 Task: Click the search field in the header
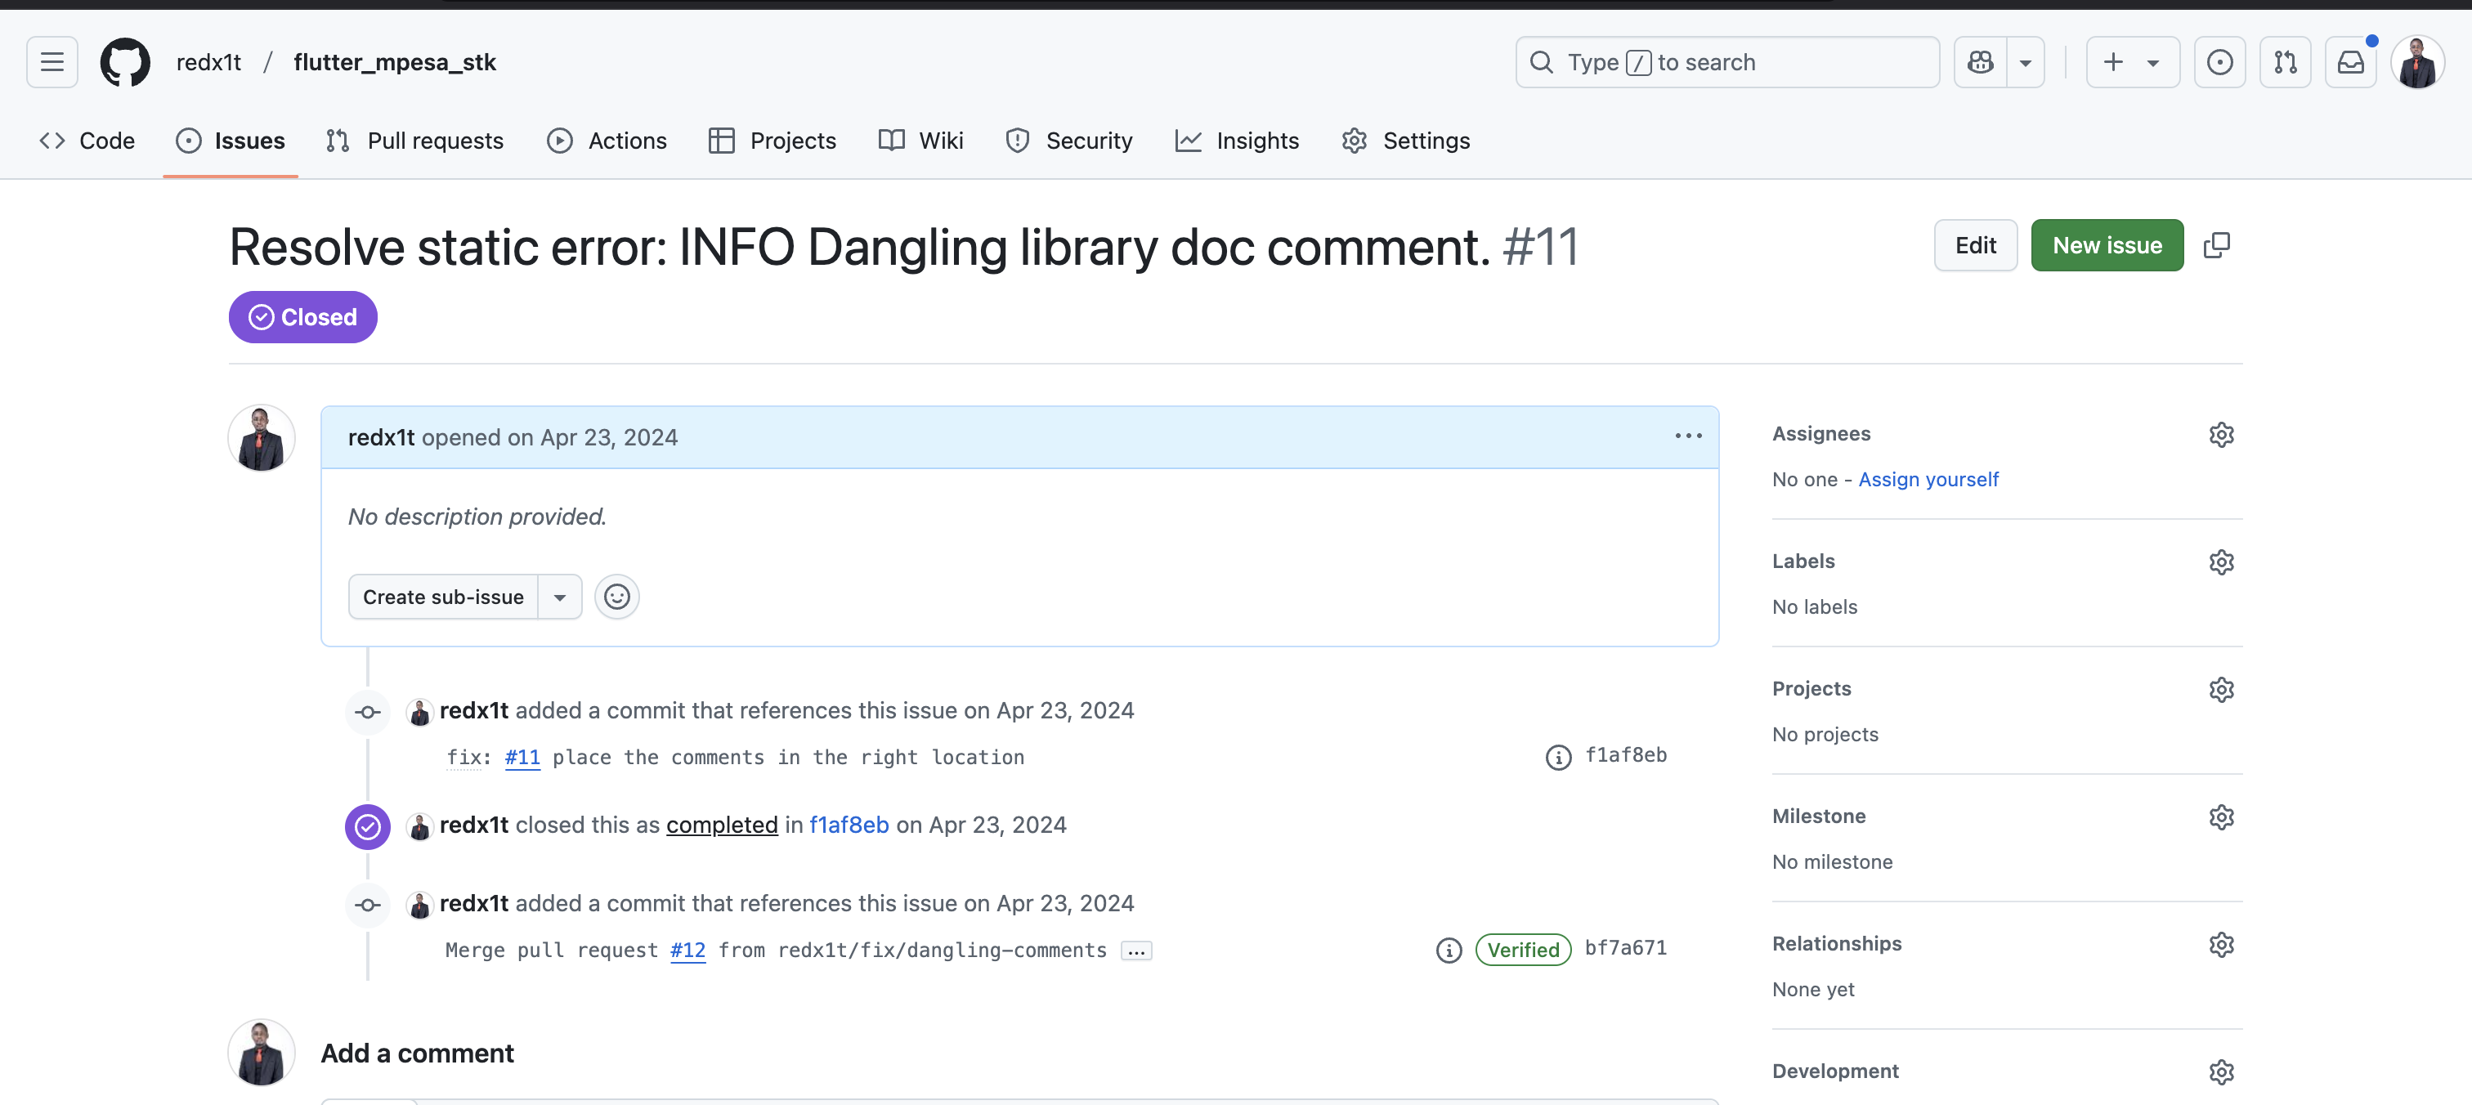[x=1727, y=61]
